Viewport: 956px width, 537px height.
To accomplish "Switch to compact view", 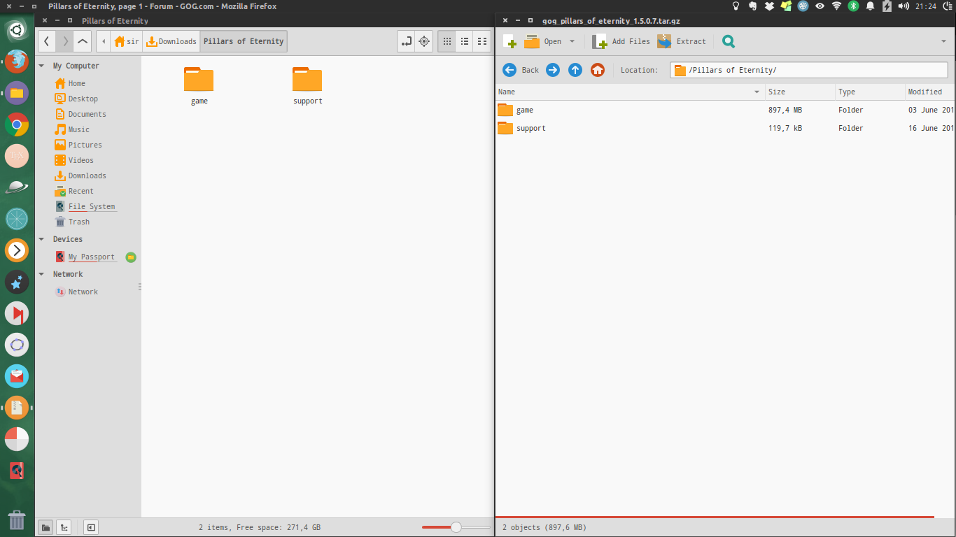I will tap(482, 41).
